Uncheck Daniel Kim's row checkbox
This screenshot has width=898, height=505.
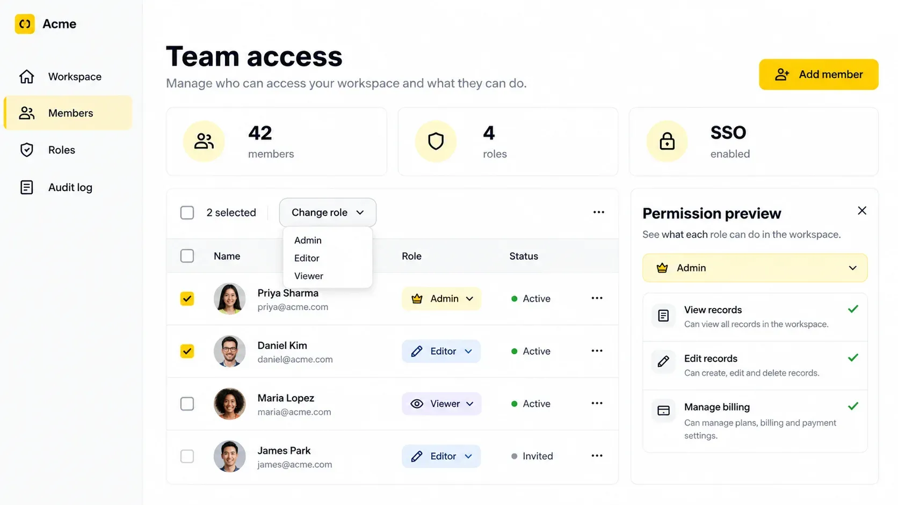pos(187,352)
